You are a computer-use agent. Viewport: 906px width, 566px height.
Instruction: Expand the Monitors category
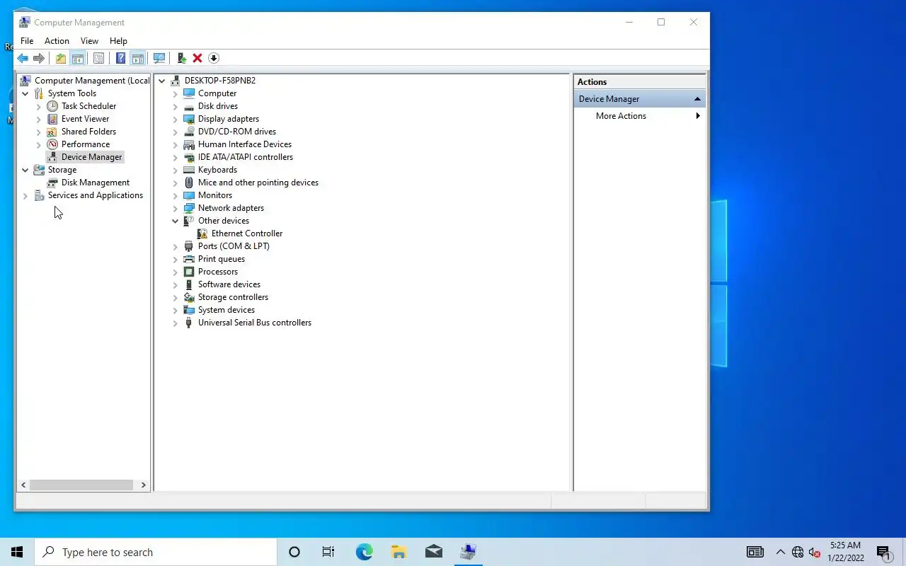[176, 195]
